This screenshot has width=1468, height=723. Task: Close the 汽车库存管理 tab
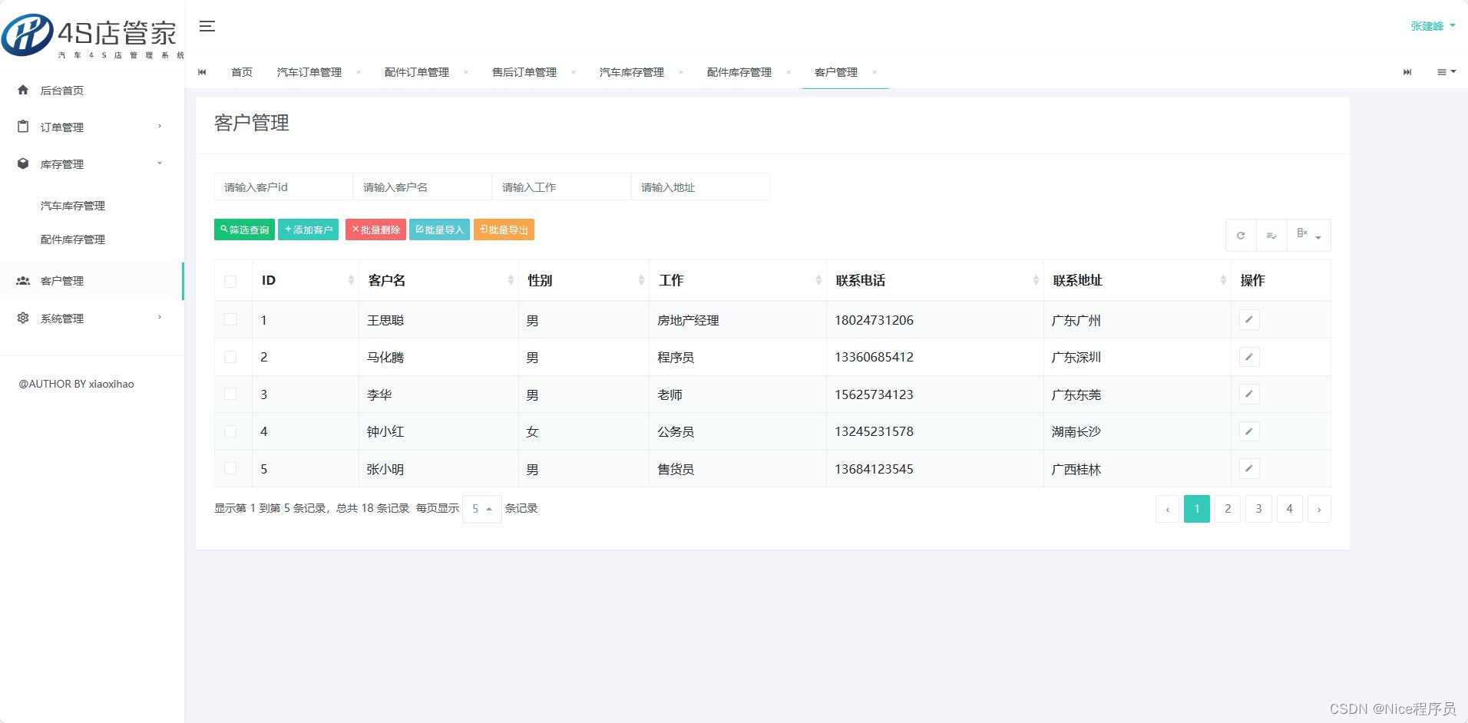point(681,72)
